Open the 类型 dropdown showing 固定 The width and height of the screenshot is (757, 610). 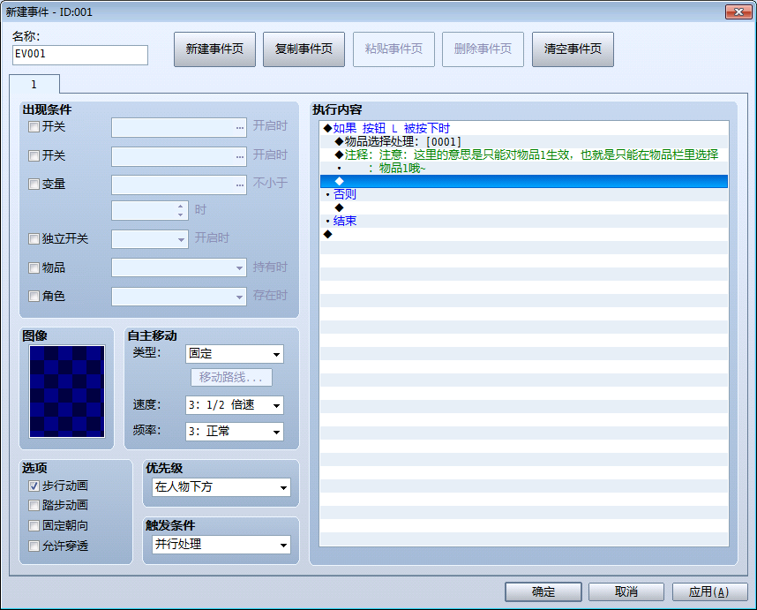coord(235,354)
